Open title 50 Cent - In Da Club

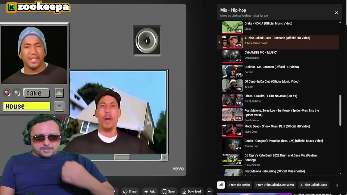coord(272,82)
